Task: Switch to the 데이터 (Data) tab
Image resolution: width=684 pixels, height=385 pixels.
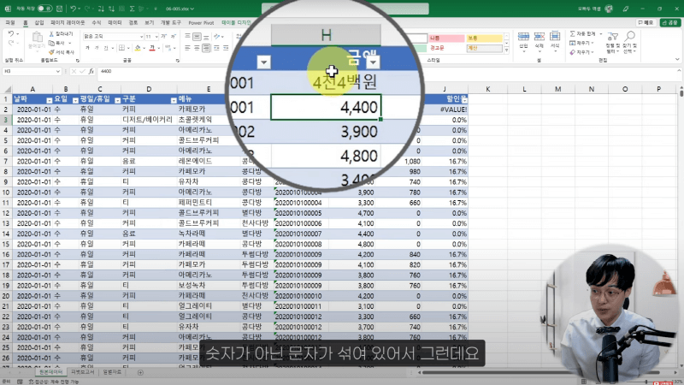Action: (x=115, y=23)
